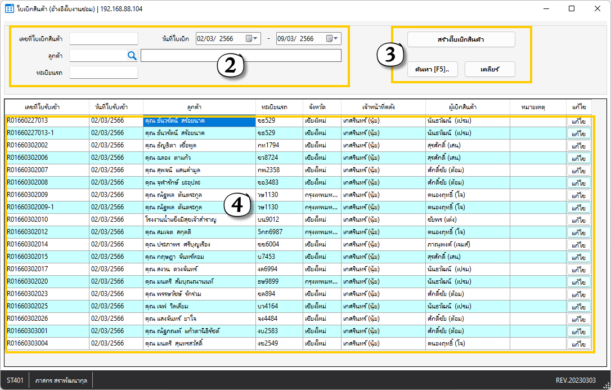
Task: Click แก้ไข for row R01660227013
Action: point(578,121)
